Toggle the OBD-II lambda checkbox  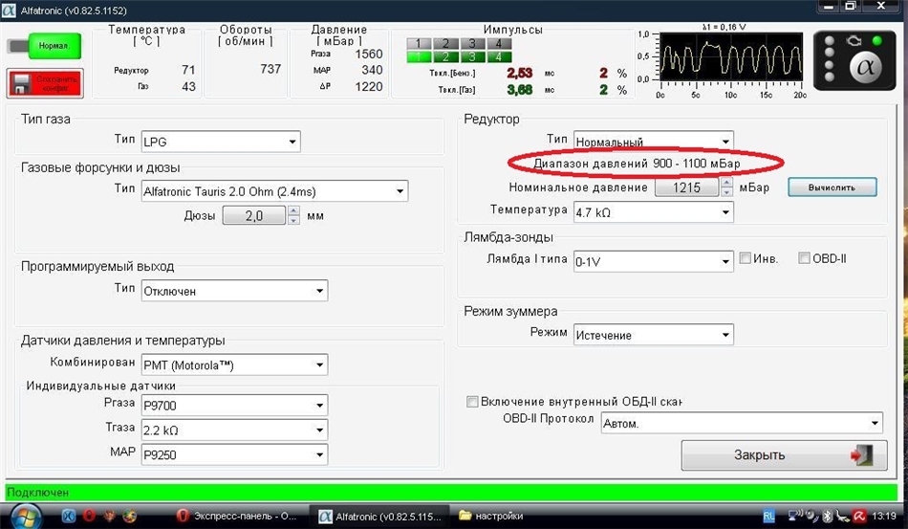point(805,258)
